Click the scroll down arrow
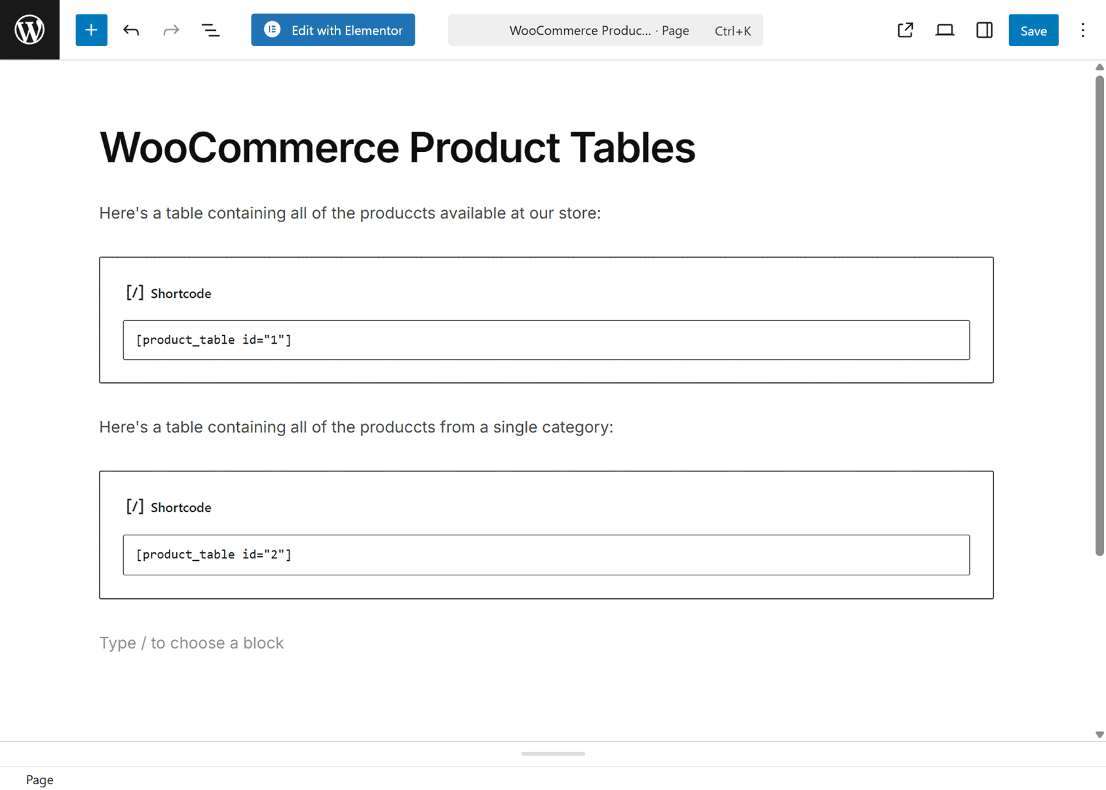The image size is (1106, 790). [1099, 734]
